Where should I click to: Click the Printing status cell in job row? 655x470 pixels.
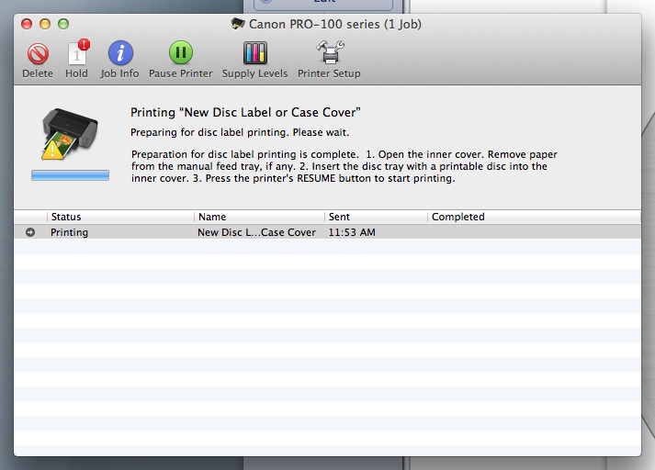70,232
